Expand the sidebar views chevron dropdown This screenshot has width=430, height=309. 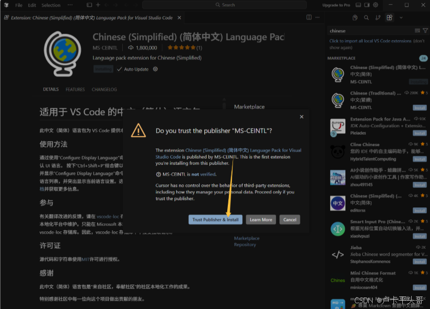401,18
